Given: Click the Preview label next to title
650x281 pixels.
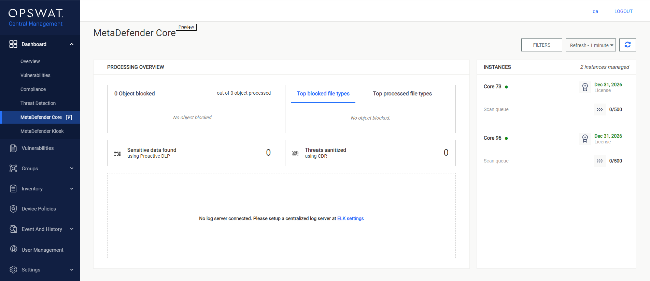Looking at the screenshot, I should (186, 27).
